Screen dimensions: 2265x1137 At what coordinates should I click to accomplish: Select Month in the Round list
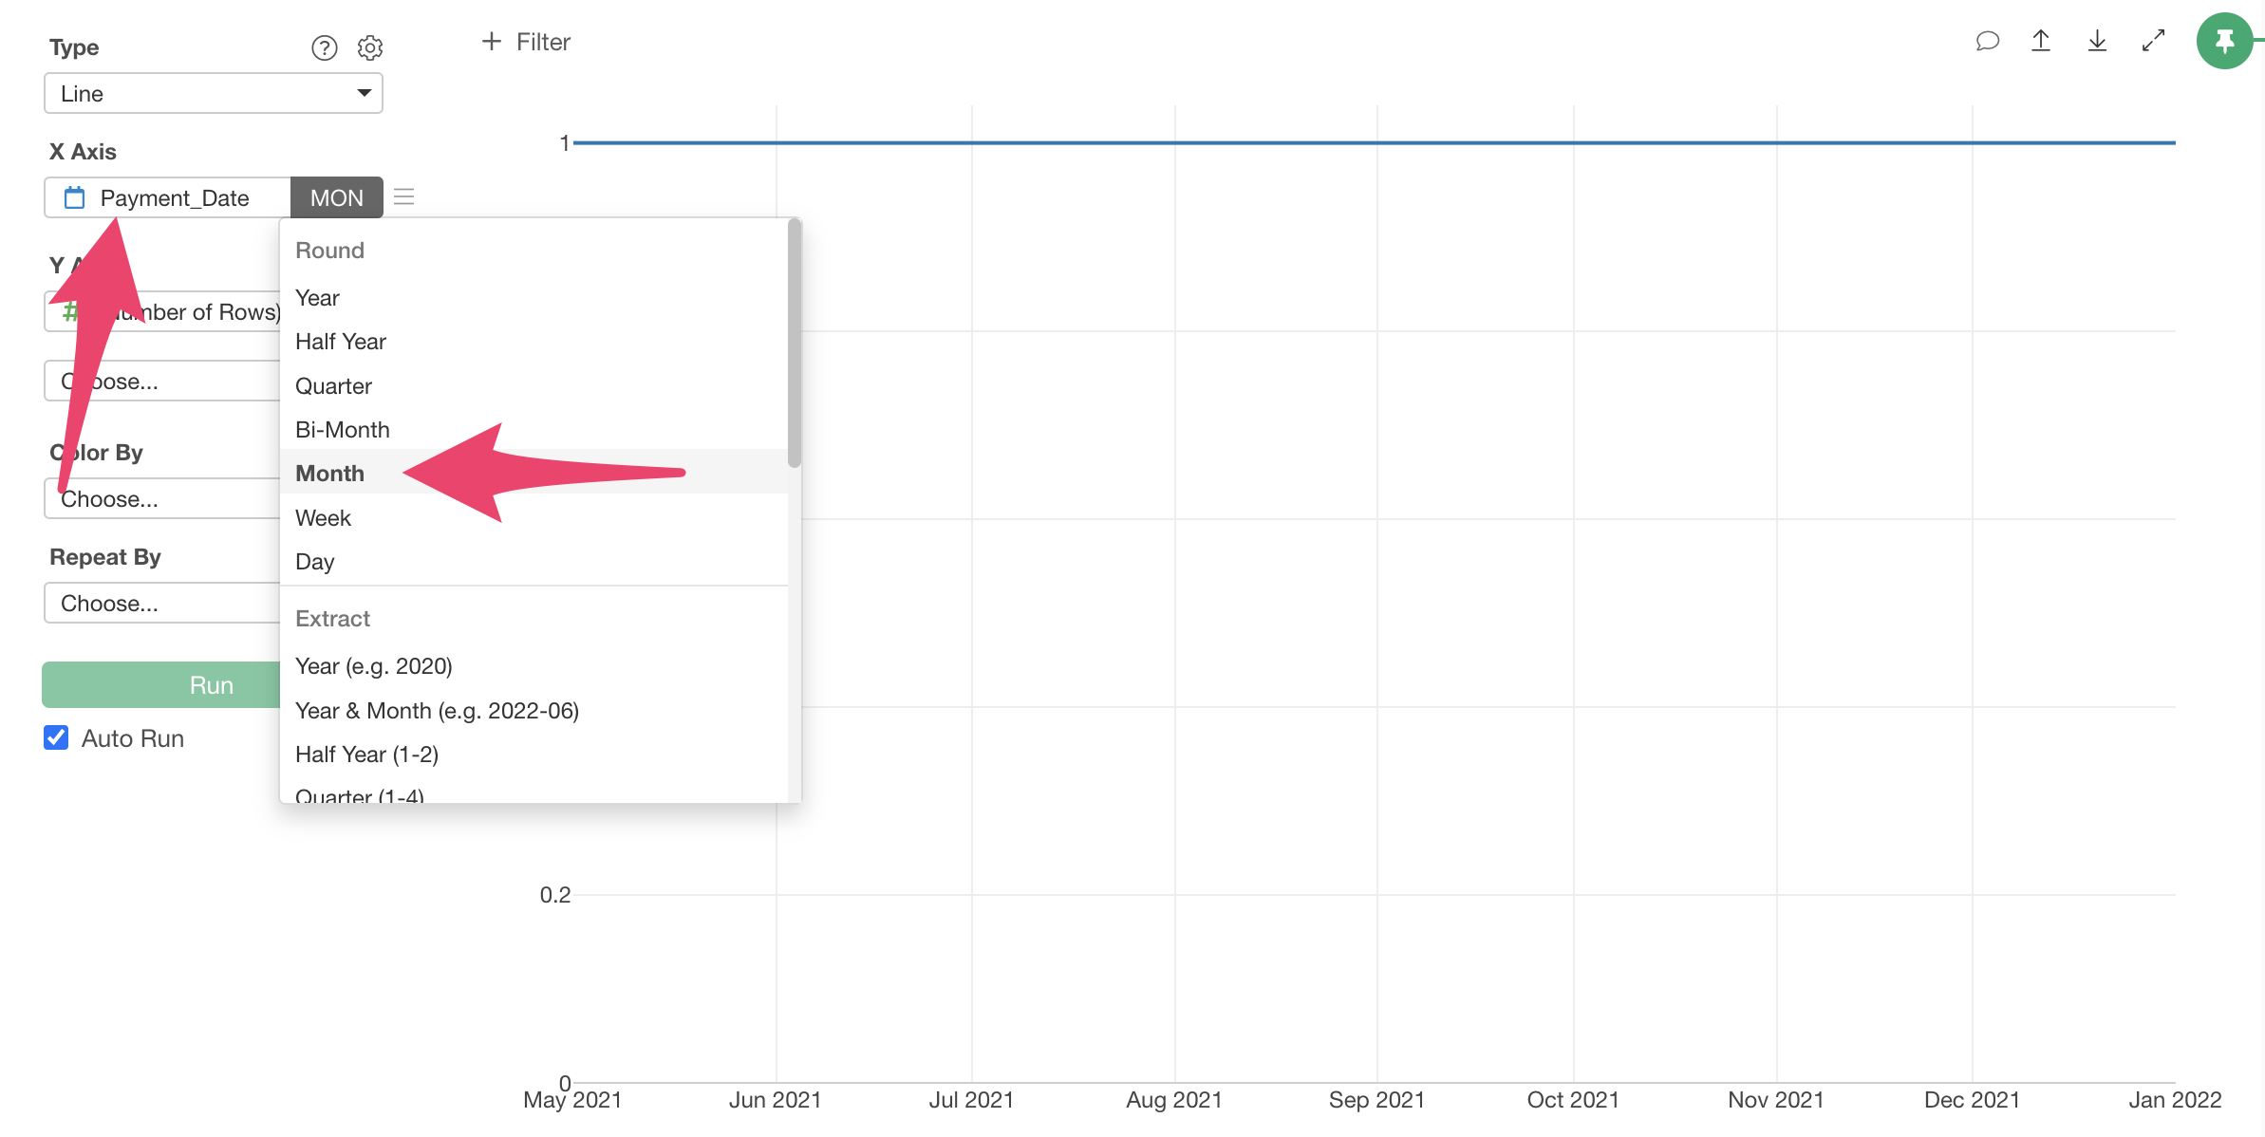(329, 473)
